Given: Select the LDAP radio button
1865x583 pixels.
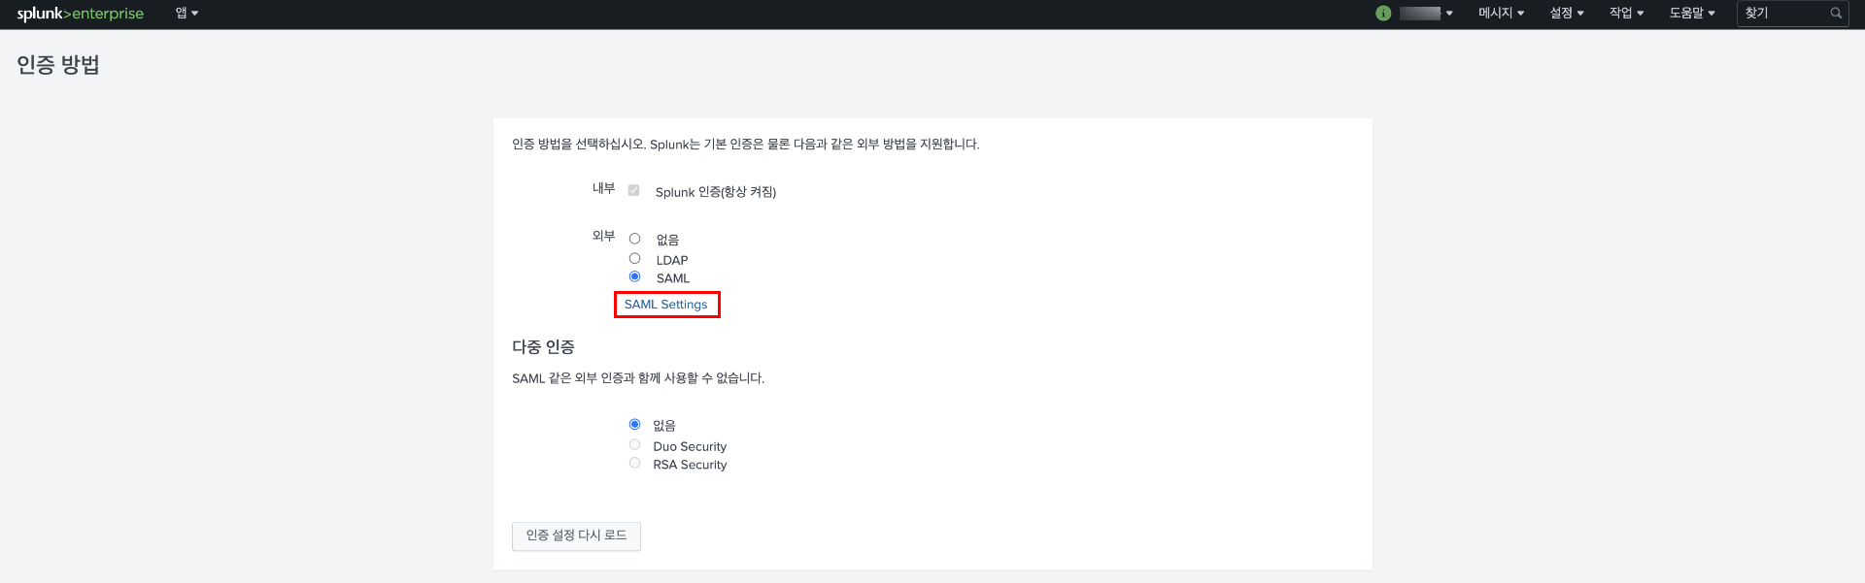Looking at the screenshot, I should (634, 258).
